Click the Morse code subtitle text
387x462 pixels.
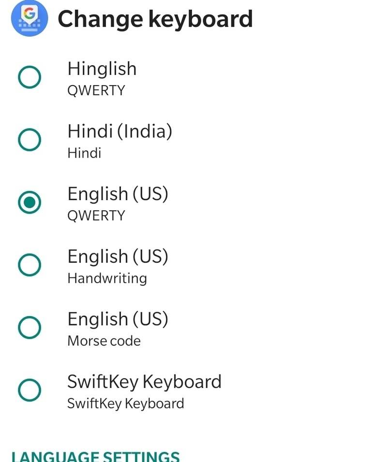pyautogui.click(x=104, y=341)
